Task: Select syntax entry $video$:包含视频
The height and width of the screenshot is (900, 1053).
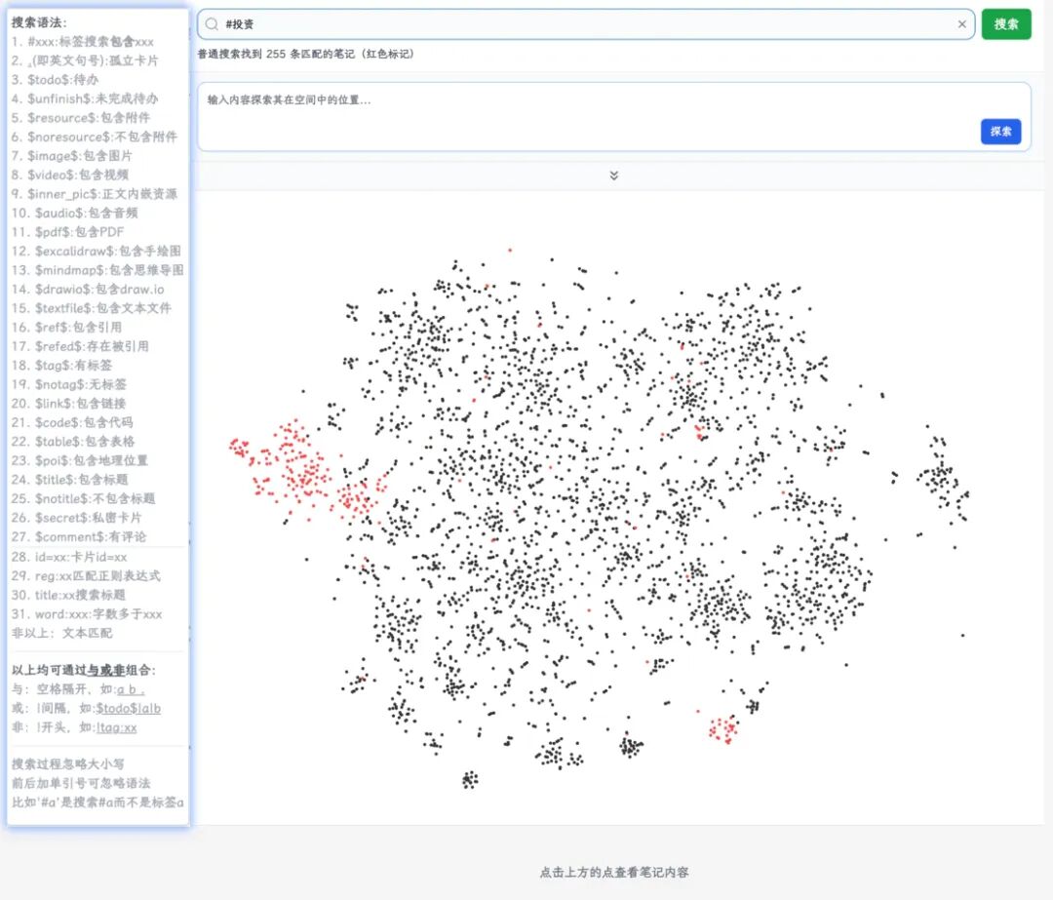Action: (x=70, y=175)
